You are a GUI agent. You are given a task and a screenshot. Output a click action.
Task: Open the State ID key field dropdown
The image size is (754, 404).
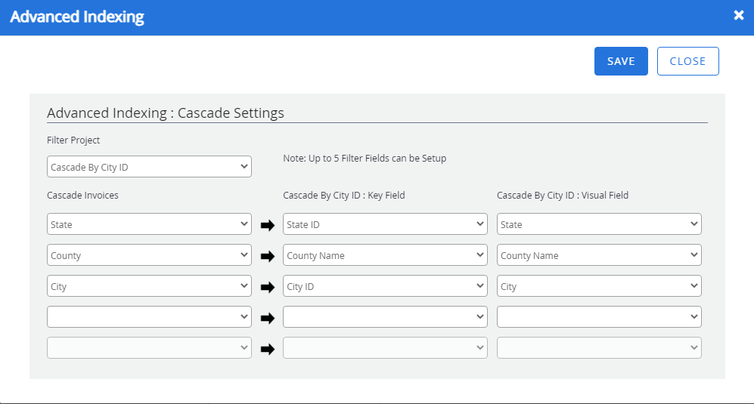pyautogui.click(x=385, y=224)
